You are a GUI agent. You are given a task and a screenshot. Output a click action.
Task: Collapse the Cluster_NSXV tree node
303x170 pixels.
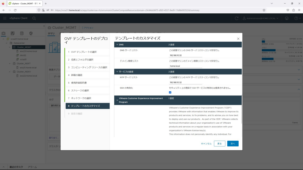[10, 72]
